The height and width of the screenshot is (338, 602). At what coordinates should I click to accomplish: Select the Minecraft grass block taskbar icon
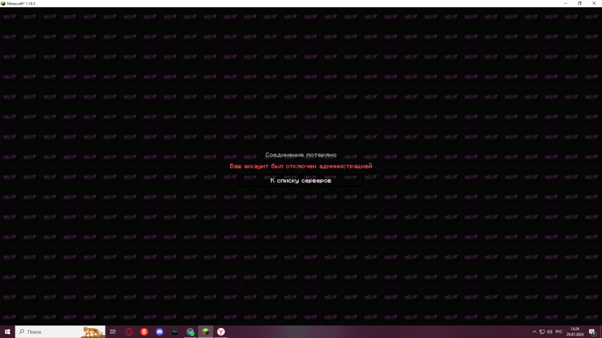(206, 331)
